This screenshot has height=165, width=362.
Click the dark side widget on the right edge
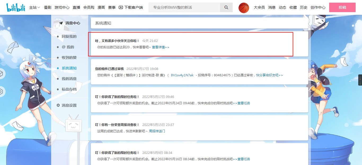(x=360, y=80)
